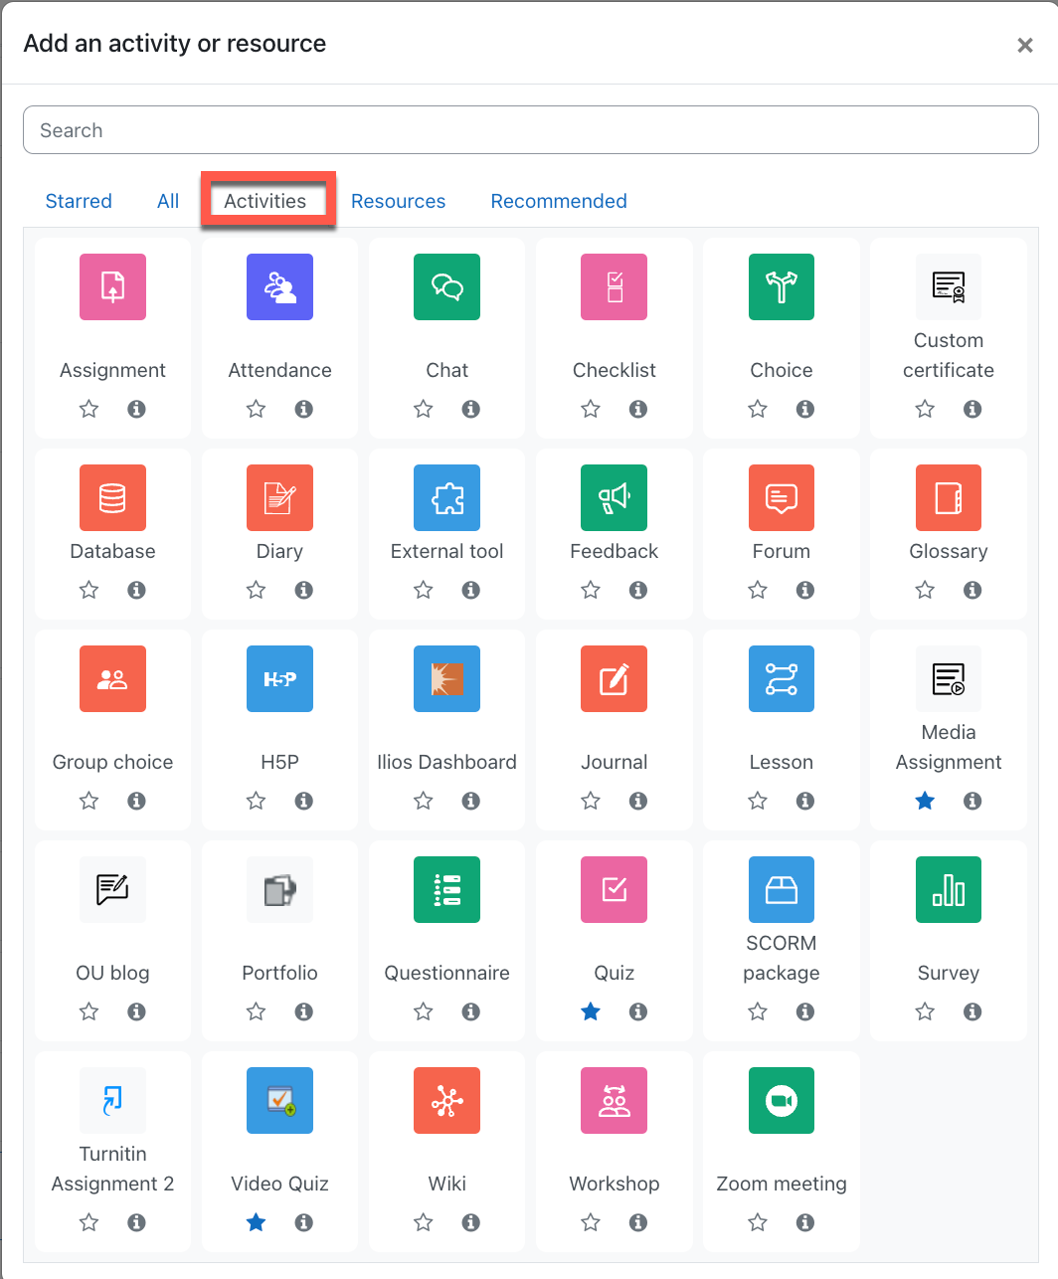Pick the Quiz activity icon
The height and width of the screenshot is (1279, 1058).
[614, 889]
